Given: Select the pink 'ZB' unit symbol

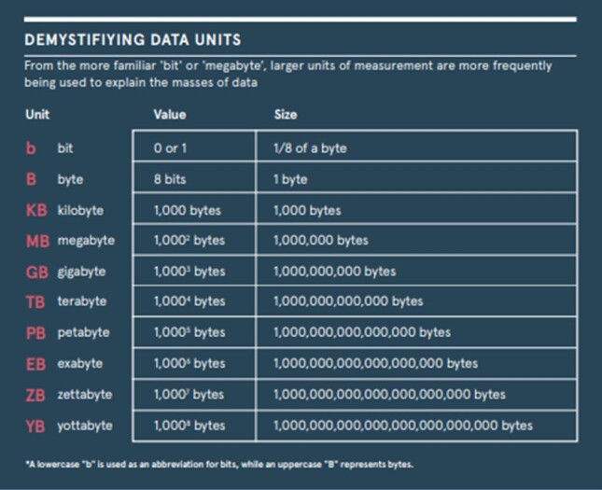Looking at the screenshot, I should click(x=35, y=395).
